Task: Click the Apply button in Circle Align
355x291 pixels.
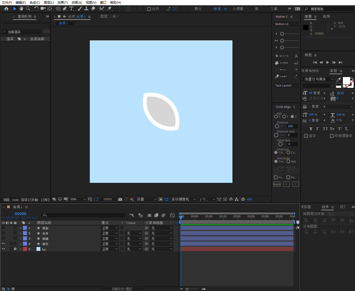Action: (277, 184)
